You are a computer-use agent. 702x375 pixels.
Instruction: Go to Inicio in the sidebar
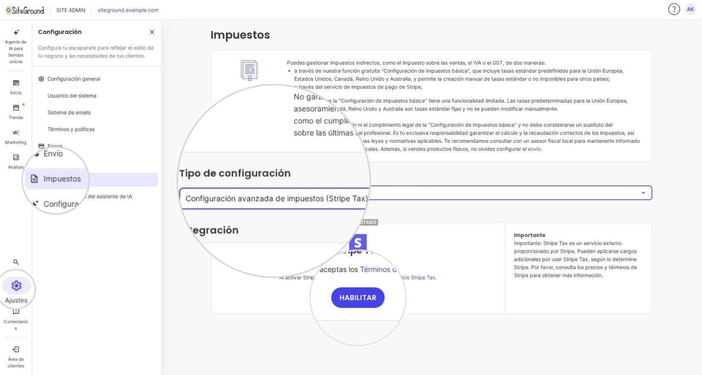coord(16,87)
